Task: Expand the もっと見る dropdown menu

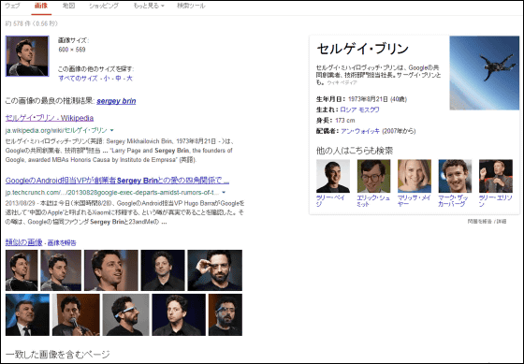Action: [149, 6]
